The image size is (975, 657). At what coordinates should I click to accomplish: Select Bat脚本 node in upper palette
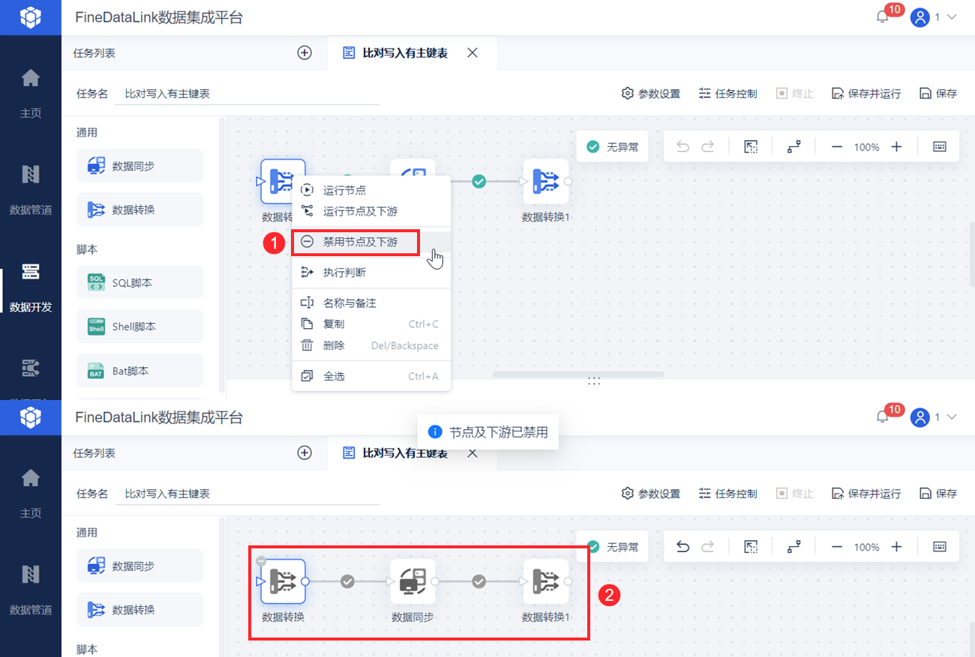tap(139, 371)
